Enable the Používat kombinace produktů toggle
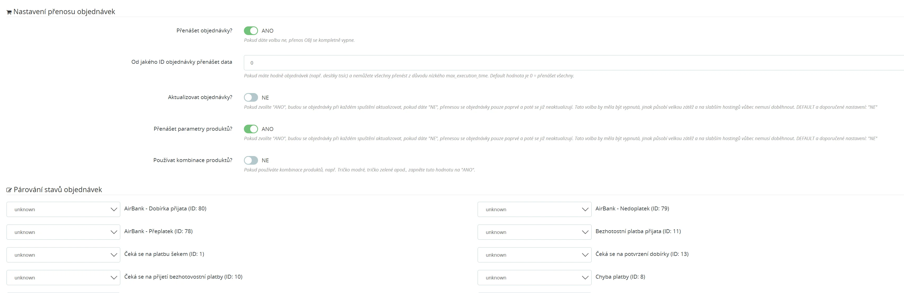 click(x=251, y=160)
